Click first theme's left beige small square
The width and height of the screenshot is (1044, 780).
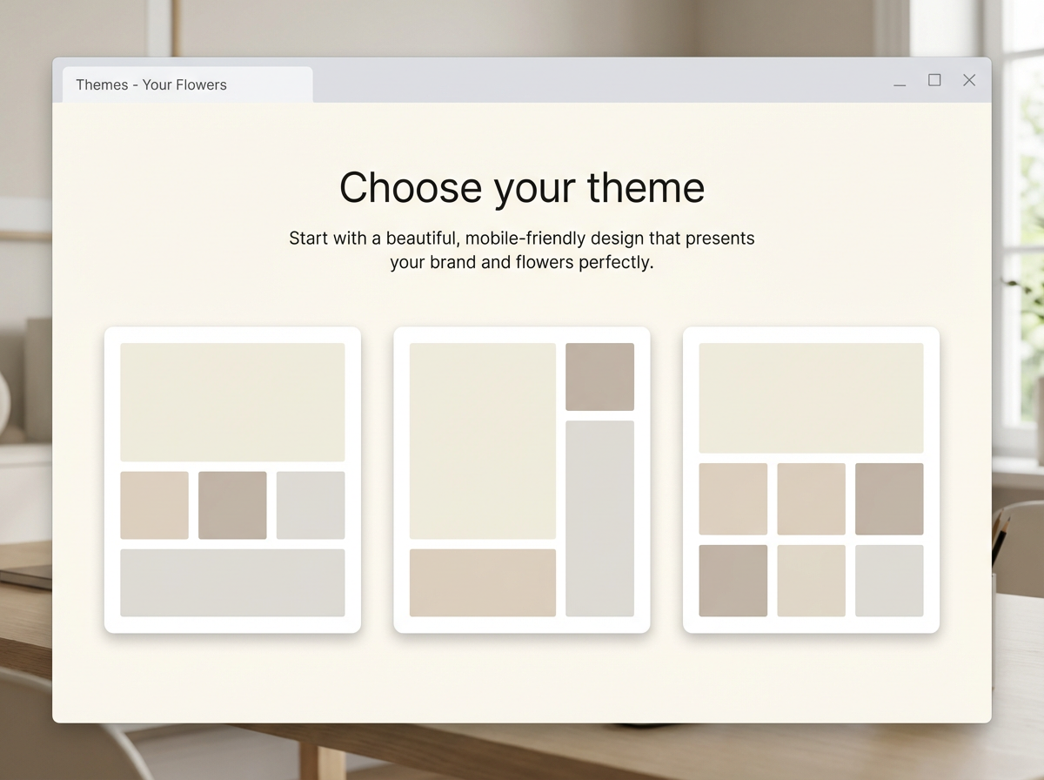pyautogui.click(x=154, y=505)
